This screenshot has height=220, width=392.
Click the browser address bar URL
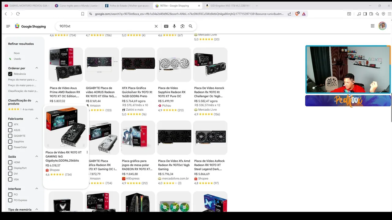[189, 14]
